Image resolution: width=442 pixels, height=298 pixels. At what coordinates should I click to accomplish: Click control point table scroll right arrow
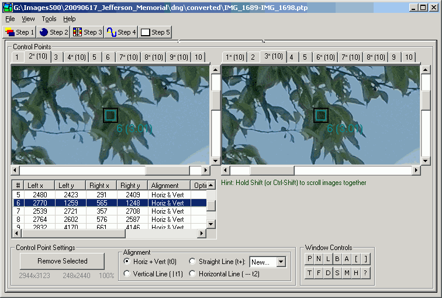click(x=201, y=234)
